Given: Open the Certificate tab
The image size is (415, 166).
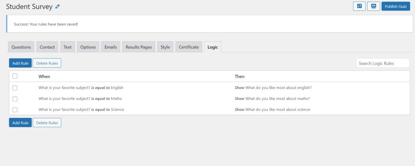Looking at the screenshot, I should coord(189,47).
